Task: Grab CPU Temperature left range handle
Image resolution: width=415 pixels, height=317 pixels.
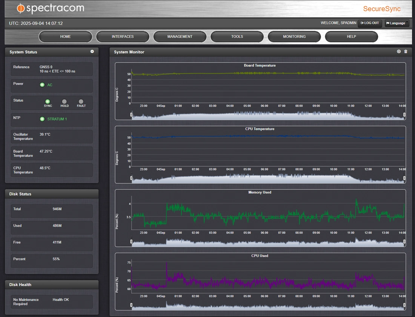Action: coord(131,178)
